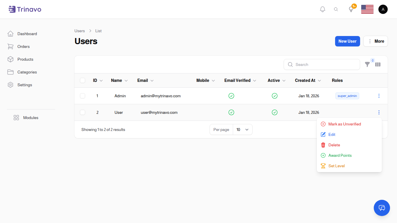Open the notifications bell icon

(322, 9)
